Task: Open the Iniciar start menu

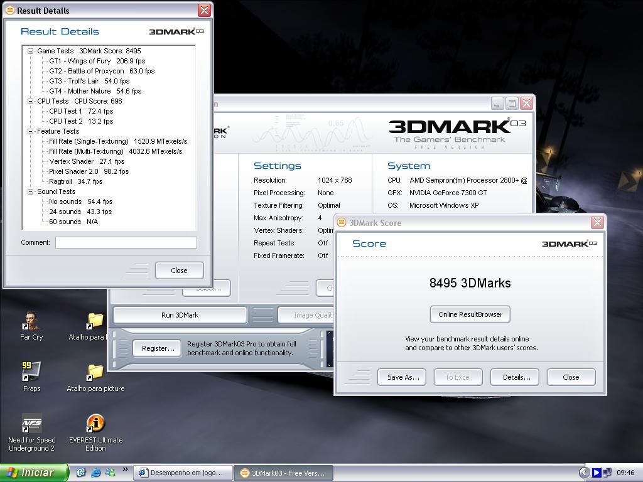Action: click(34, 473)
